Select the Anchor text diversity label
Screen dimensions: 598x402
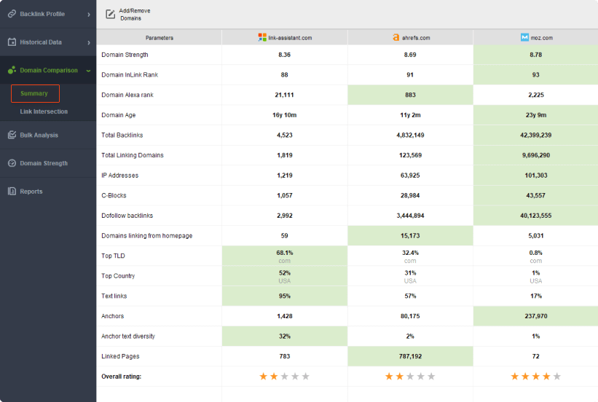128,336
